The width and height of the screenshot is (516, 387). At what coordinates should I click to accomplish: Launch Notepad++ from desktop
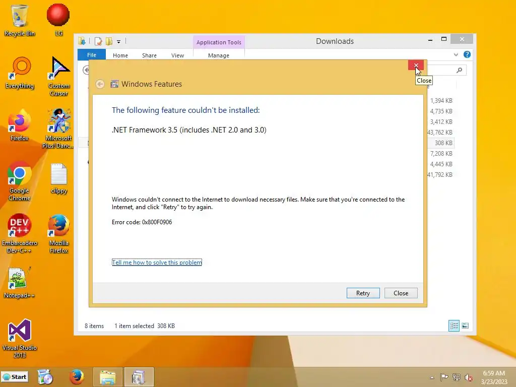(20, 282)
